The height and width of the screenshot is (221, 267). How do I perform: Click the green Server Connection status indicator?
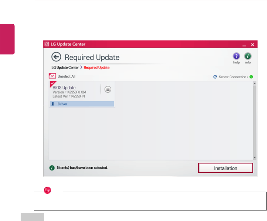tap(251, 77)
